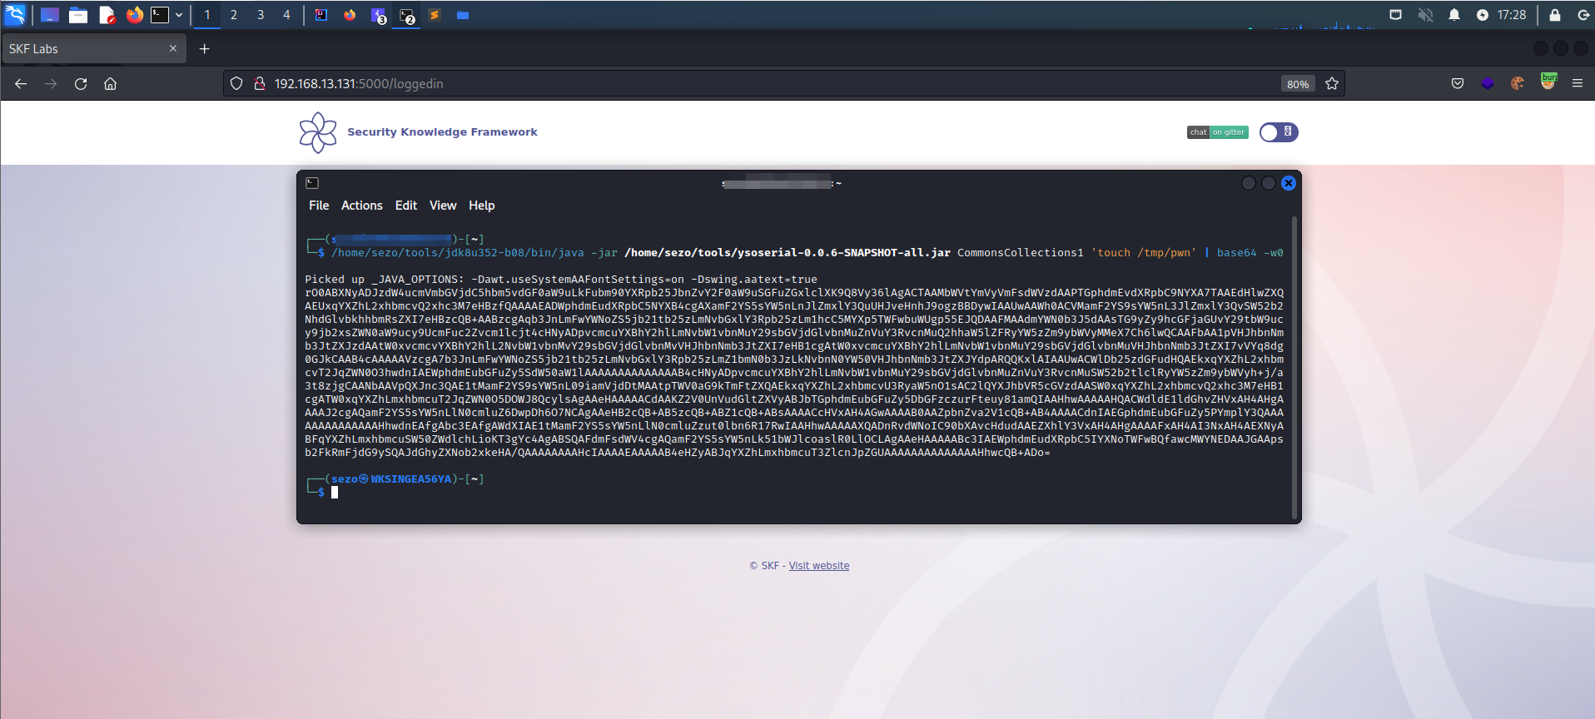Focus the Firefox window in the taskbar
Viewport: 1595px width, 719px height.
(350, 15)
